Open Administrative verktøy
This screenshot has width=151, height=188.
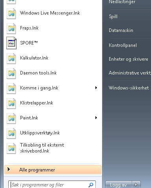tap(130, 73)
